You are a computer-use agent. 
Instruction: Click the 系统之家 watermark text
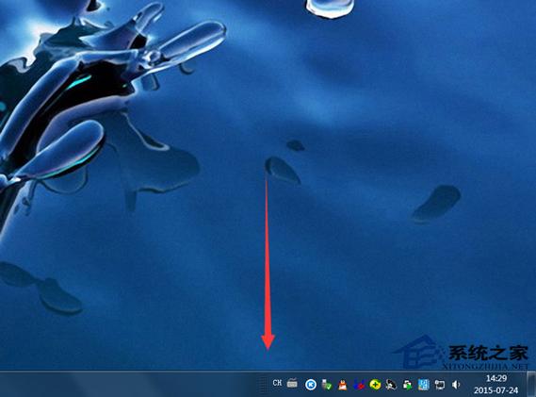(x=488, y=353)
